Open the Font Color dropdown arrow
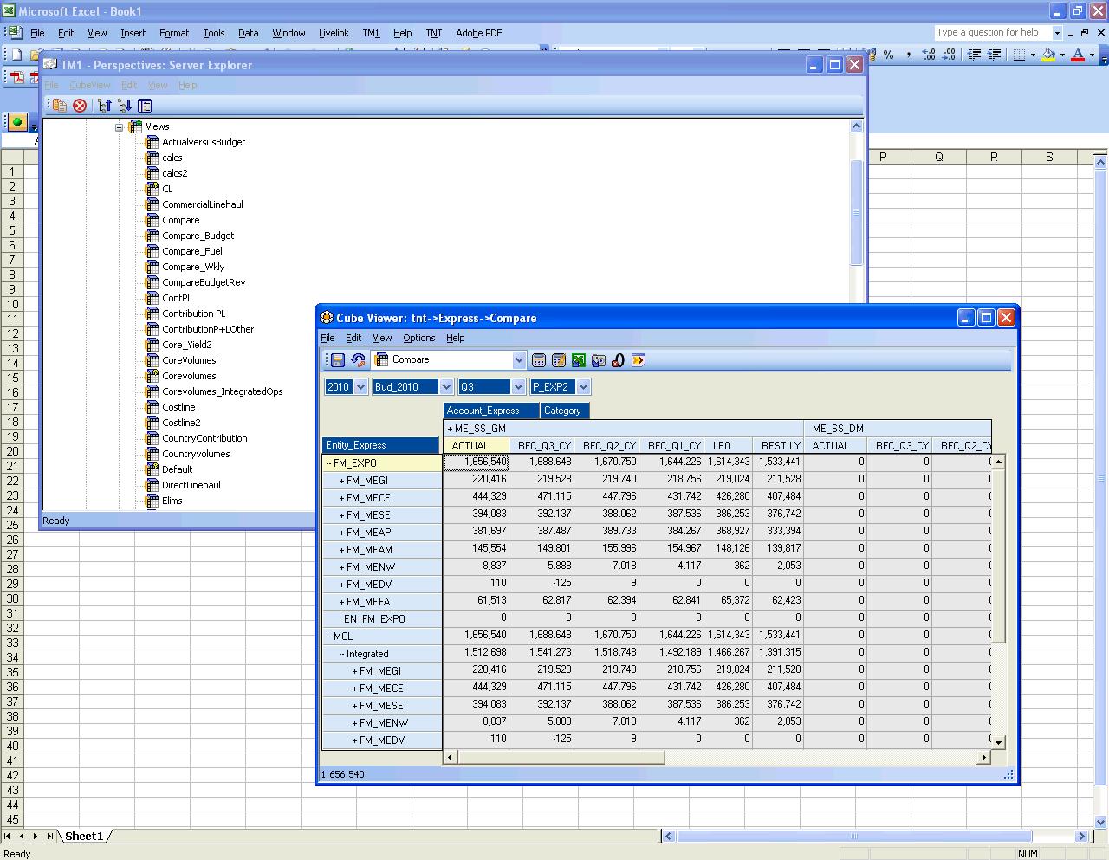 coord(1092,55)
